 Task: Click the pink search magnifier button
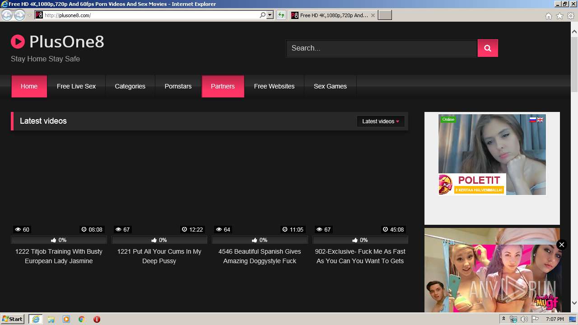488,48
